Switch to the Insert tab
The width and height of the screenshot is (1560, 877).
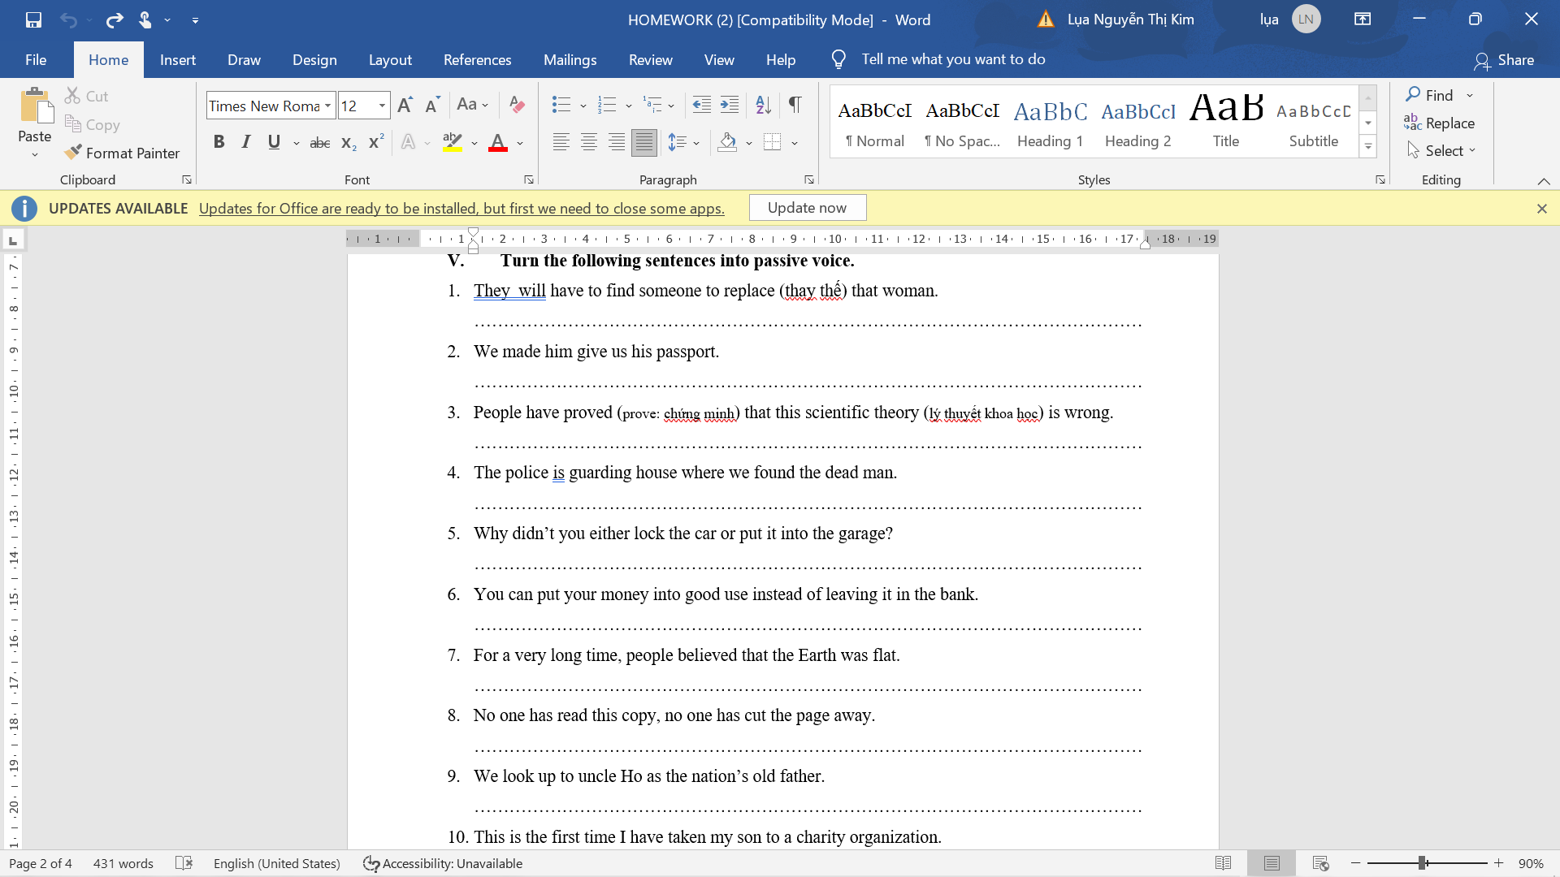pos(178,59)
